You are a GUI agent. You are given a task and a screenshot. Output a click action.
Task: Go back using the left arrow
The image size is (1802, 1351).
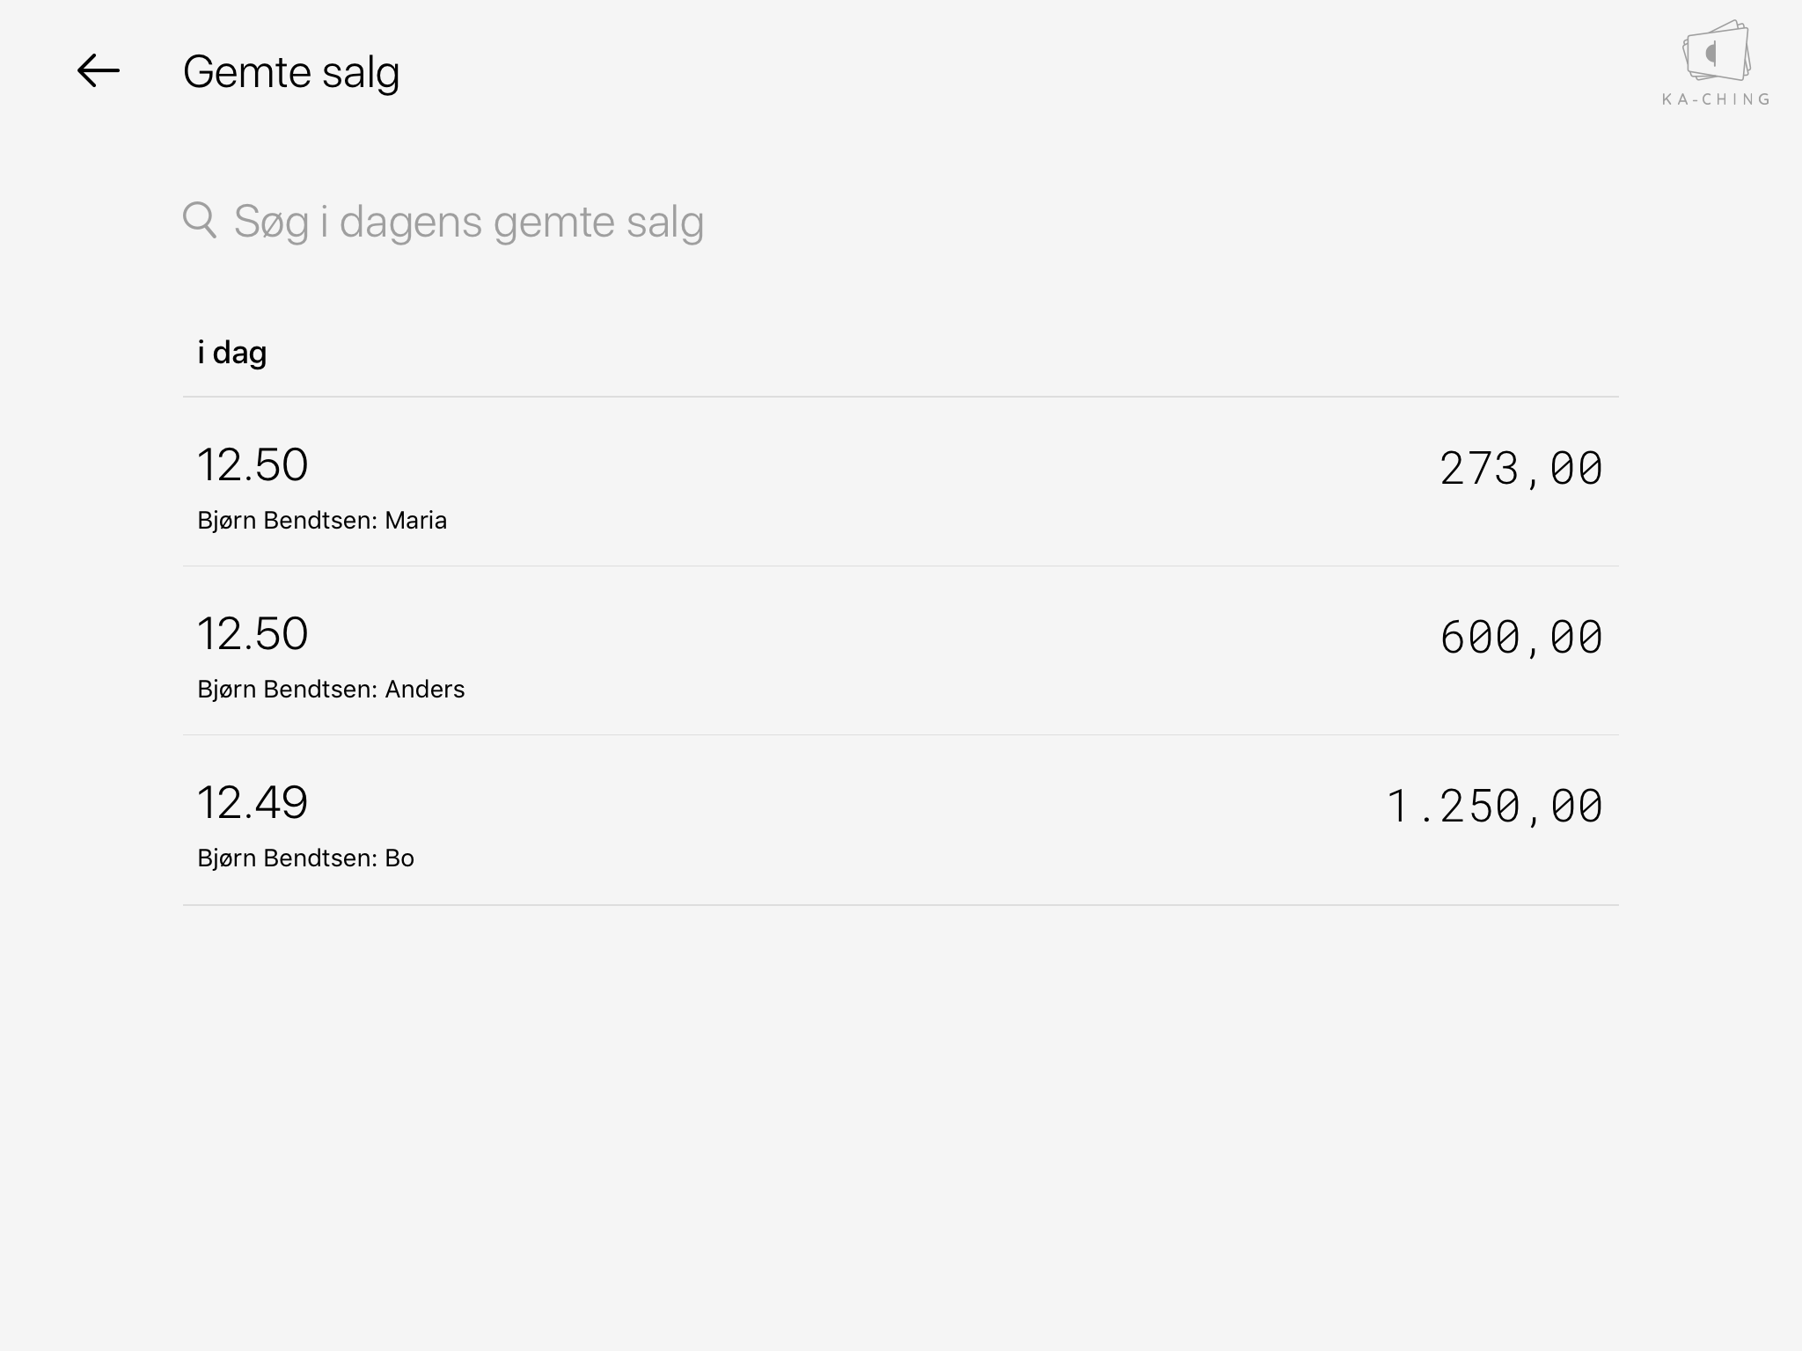click(98, 71)
